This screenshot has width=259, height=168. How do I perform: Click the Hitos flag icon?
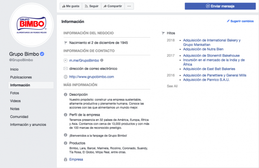click(163, 33)
